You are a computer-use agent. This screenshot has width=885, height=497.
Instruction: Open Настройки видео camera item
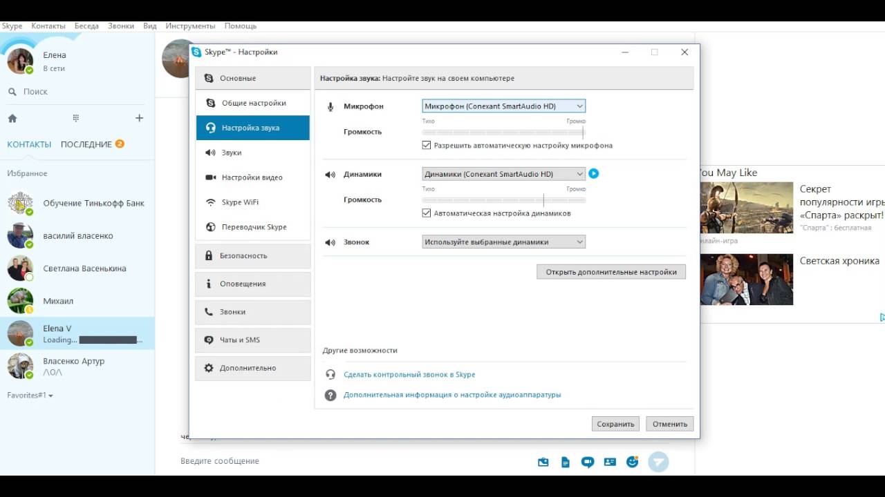pos(253,177)
